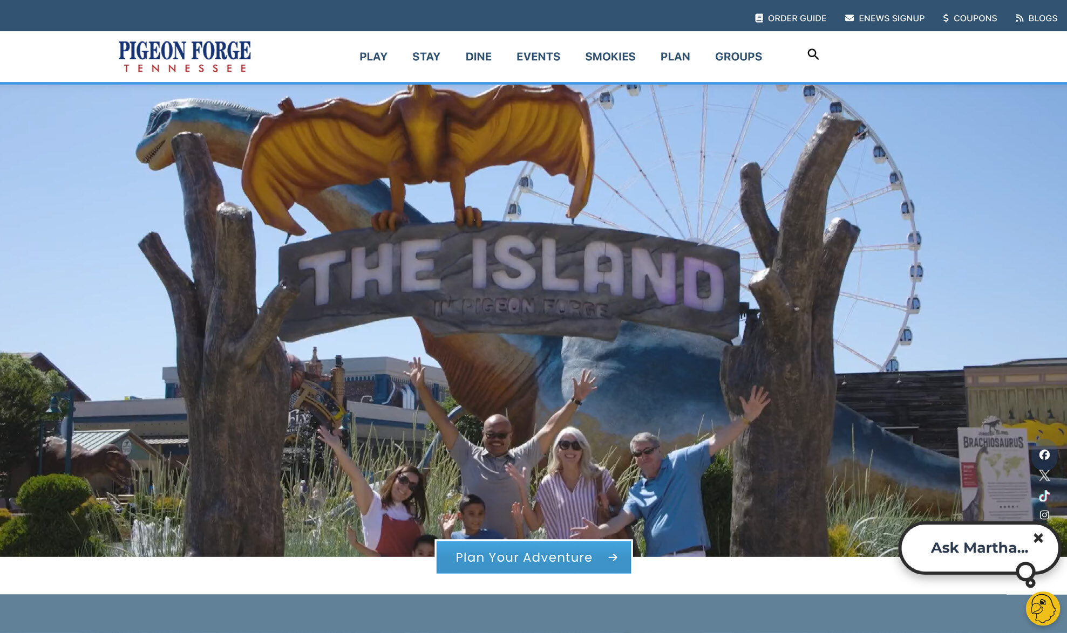Open the Instagram social icon
Viewport: 1067px width, 633px height.
coord(1044,515)
